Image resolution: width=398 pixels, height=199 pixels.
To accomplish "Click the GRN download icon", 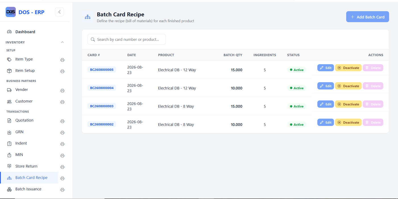I will tap(9, 132).
